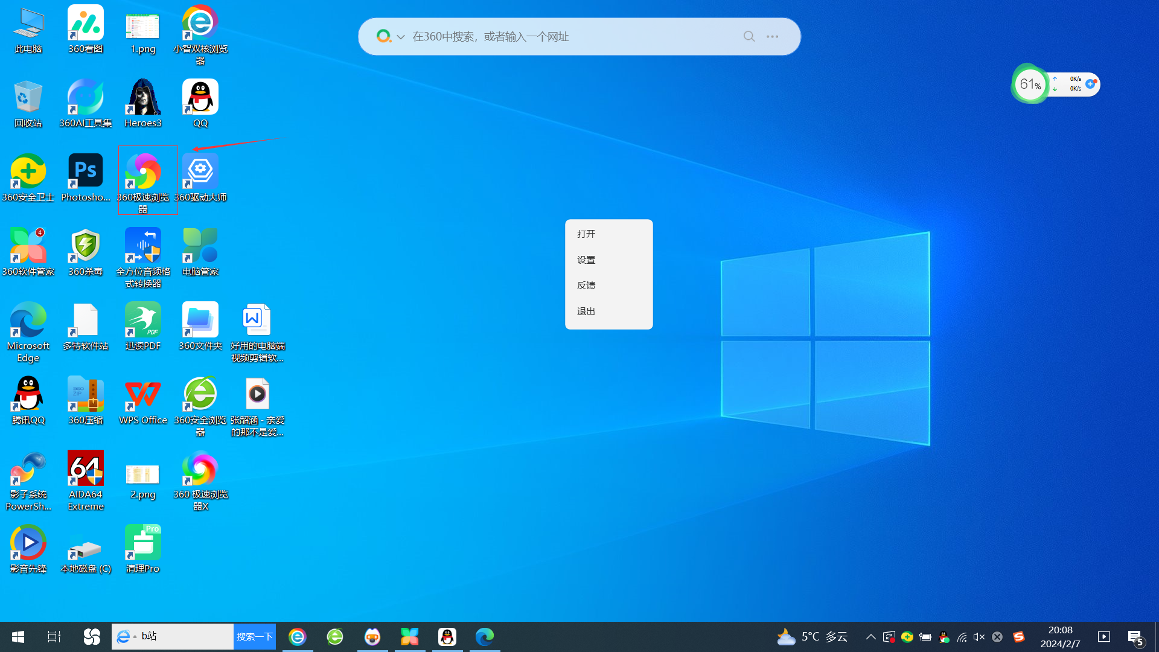Image resolution: width=1159 pixels, height=652 pixels.
Task: Open the Sogou input method tray icon
Action: click(1019, 637)
